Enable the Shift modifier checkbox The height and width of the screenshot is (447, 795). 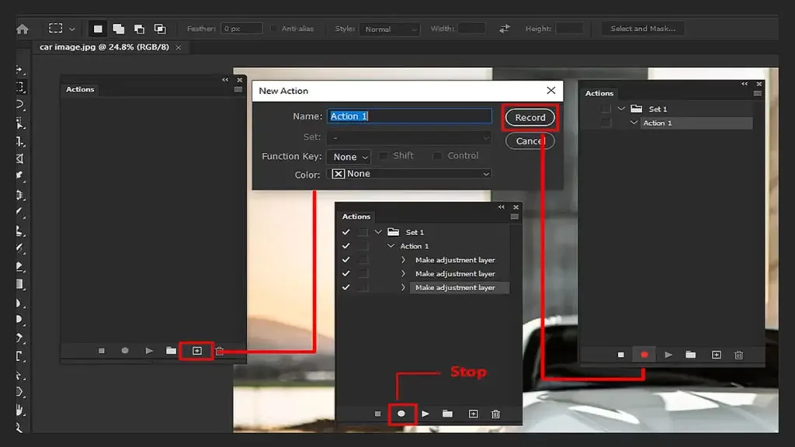(384, 155)
